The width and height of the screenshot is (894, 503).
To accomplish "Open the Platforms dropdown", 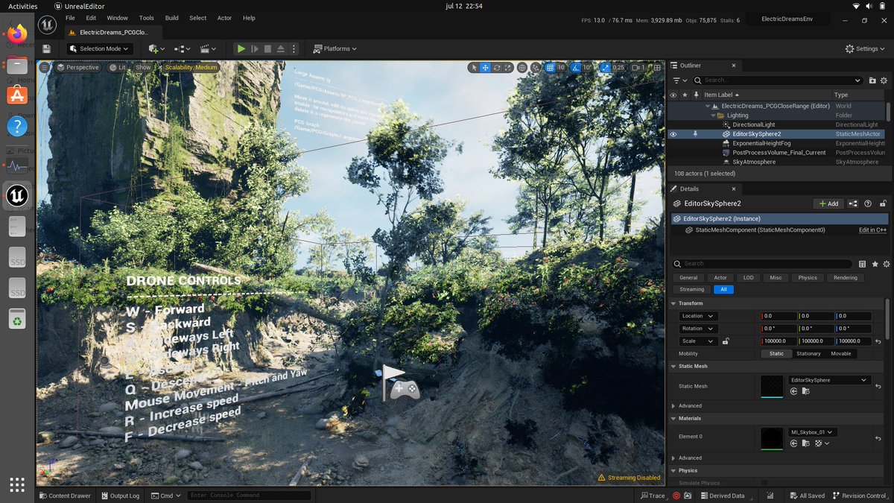I will pos(335,48).
